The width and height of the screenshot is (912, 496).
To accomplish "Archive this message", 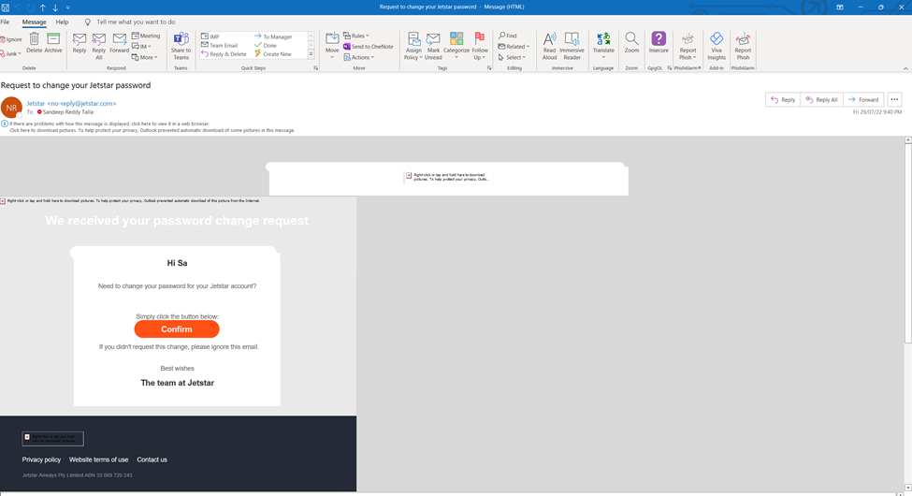I will (53, 42).
